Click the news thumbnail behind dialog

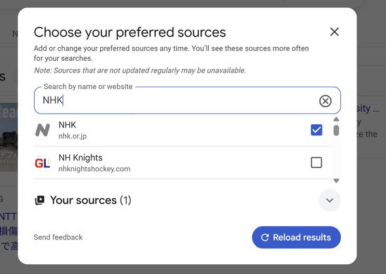[x=9, y=137]
